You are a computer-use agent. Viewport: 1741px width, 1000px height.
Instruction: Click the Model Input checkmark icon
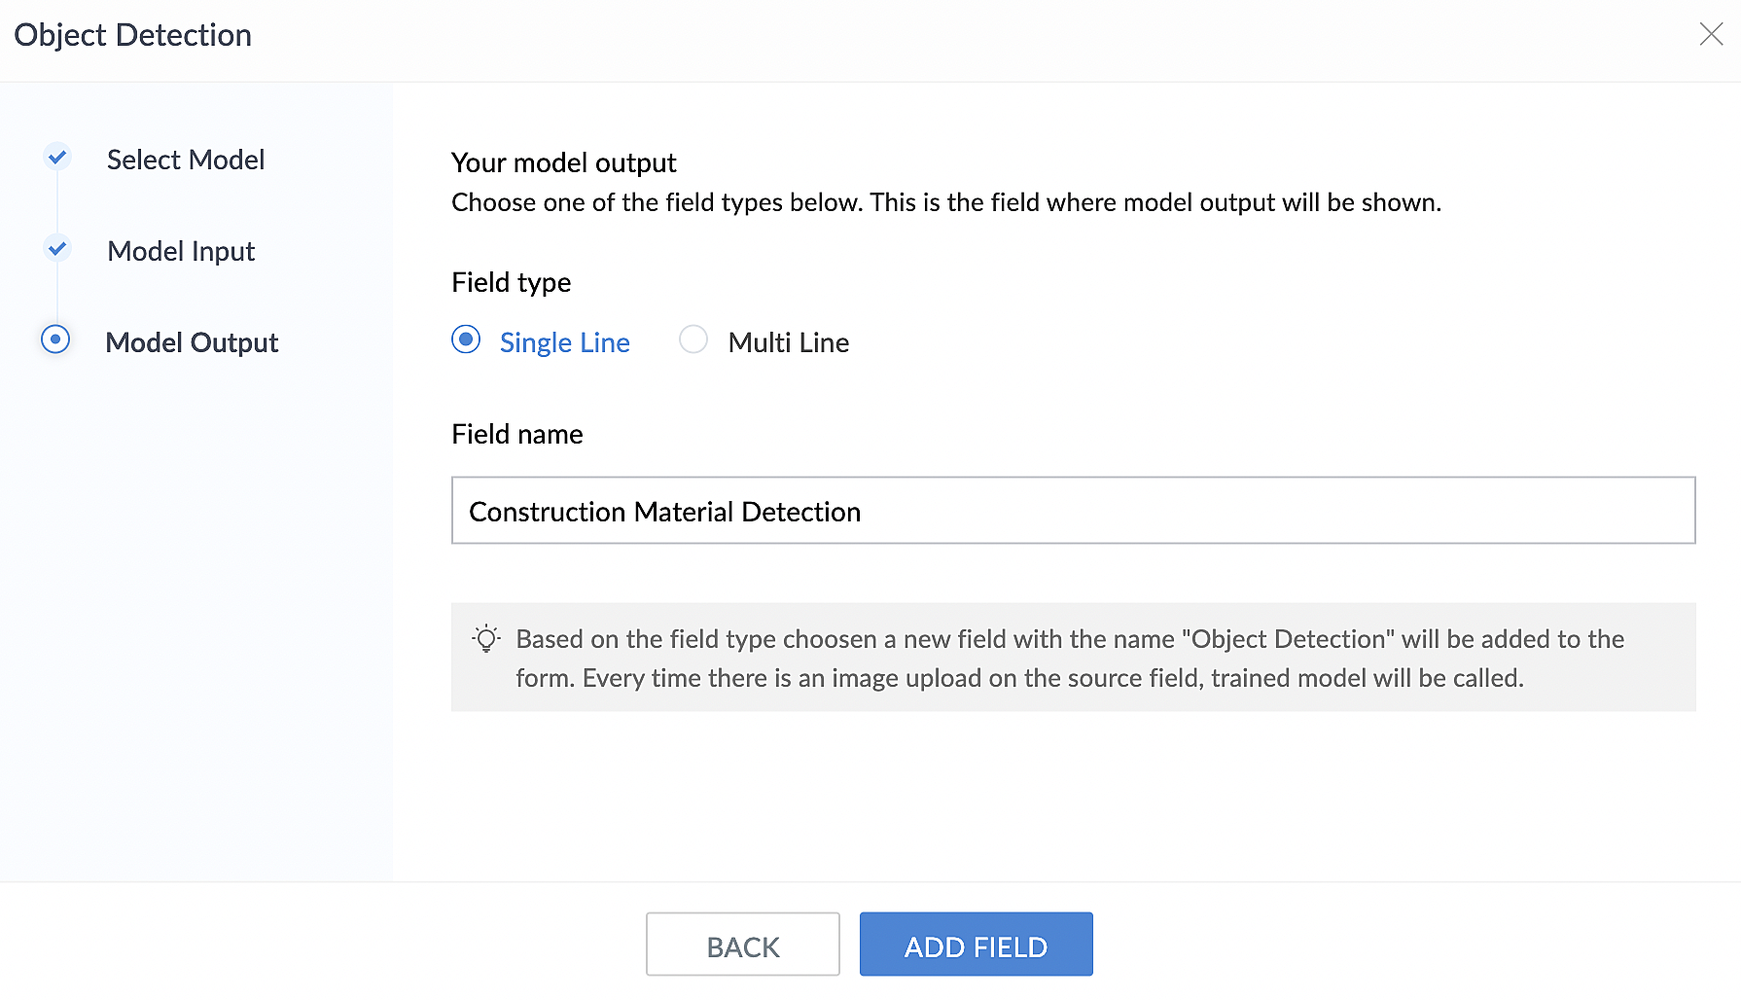(x=57, y=248)
